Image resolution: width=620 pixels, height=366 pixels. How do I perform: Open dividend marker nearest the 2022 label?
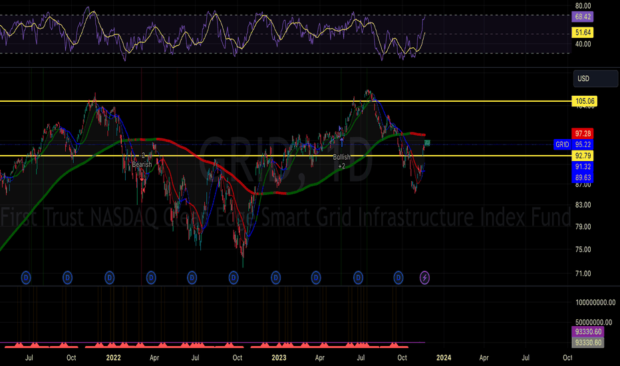(x=110, y=277)
